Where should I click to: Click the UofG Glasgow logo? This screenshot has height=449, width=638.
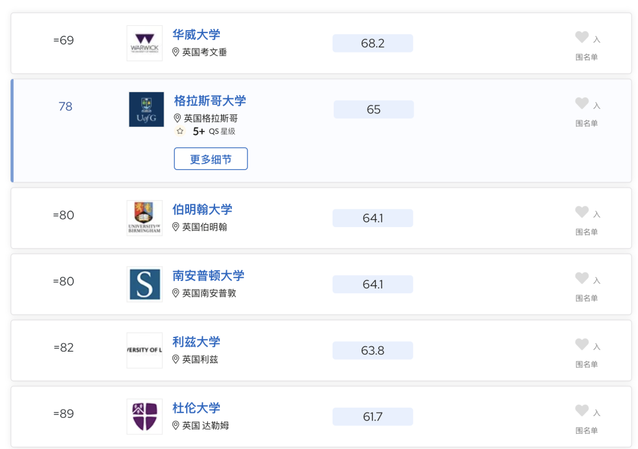[147, 109]
